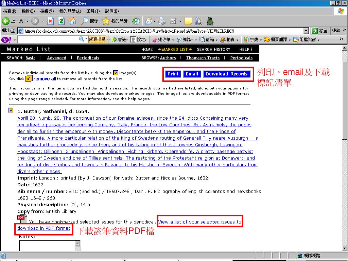Click the Email button
The width and height of the screenshot is (348, 261).
pyautogui.click(x=192, y=74)
